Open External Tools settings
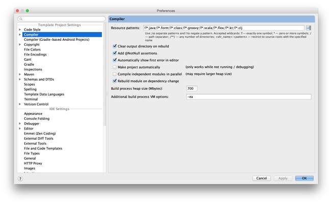The image size is (332, 204). (35, 143)
